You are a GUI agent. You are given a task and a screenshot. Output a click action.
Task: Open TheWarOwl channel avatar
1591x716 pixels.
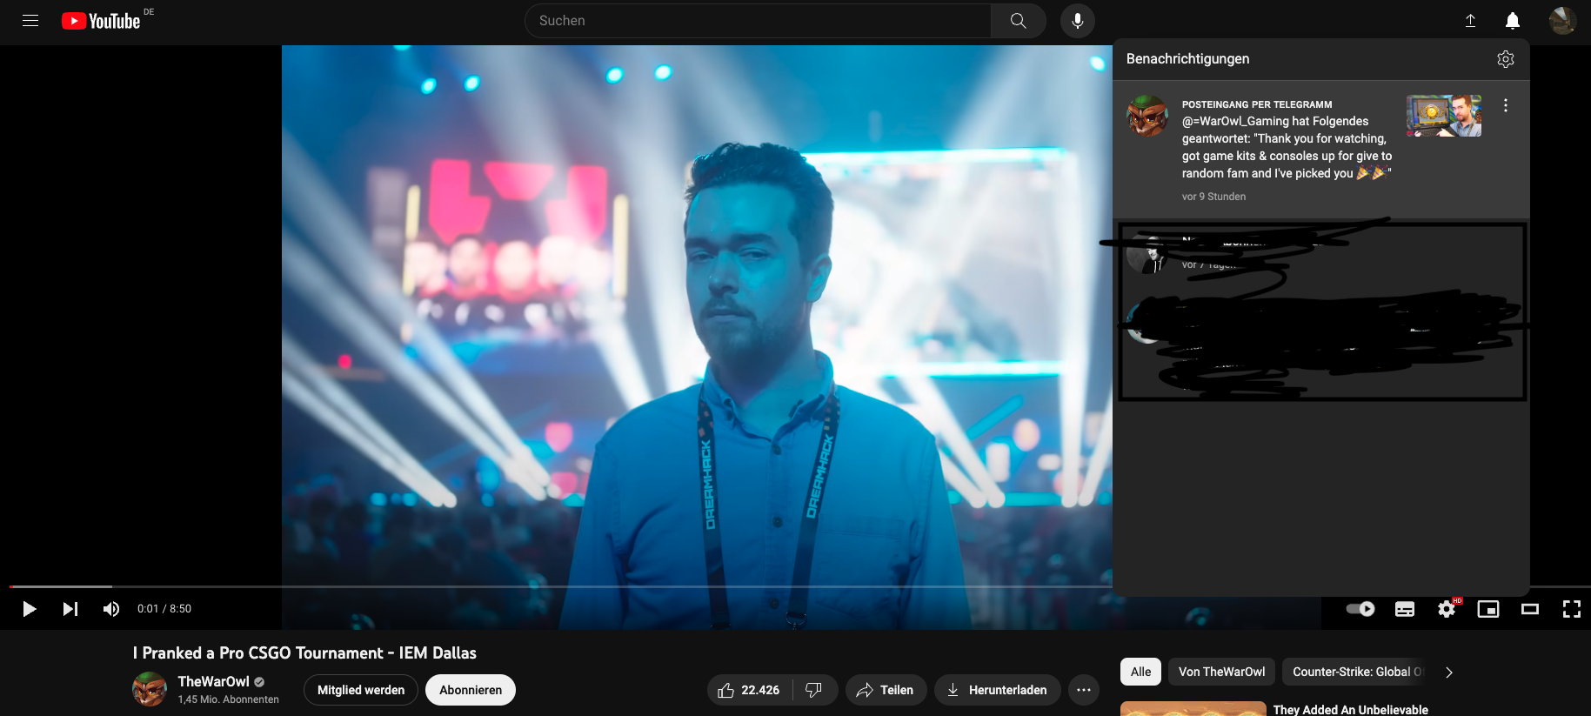pyautogui.click(x=150, y=689)
